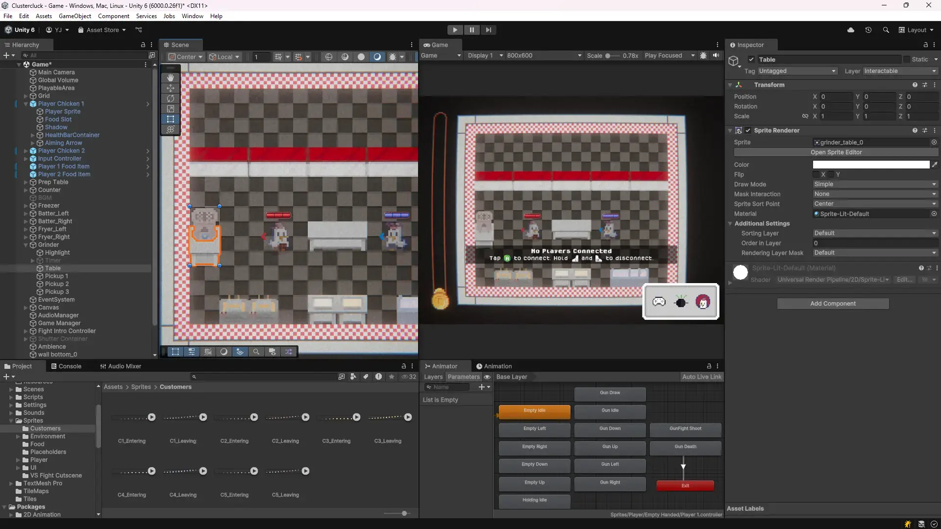This screenshot has width=941, height=529.
Task: Open the Draw Mode dropdown
Action: pos(875,184)
